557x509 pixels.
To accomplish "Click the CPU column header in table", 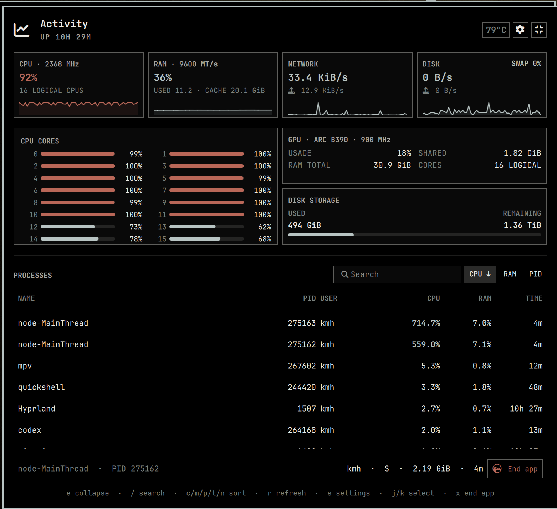I will 434,298.
